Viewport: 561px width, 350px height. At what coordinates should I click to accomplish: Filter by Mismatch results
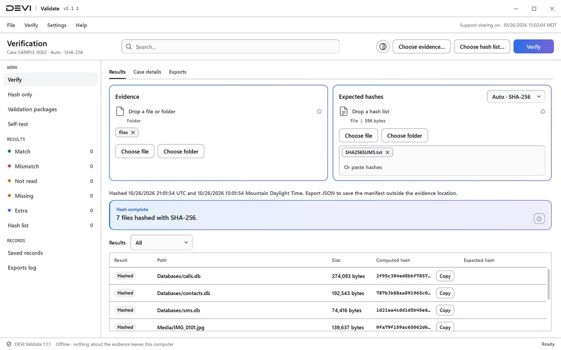click(51, 166)
